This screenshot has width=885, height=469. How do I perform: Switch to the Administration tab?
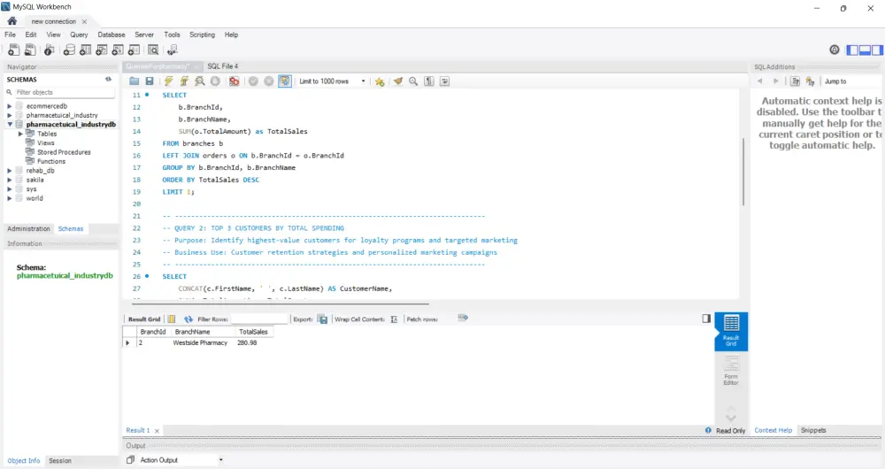click(29, 228)
